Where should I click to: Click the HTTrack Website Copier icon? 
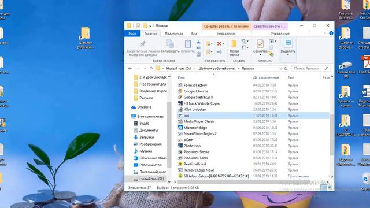click(x=180, y=103)
